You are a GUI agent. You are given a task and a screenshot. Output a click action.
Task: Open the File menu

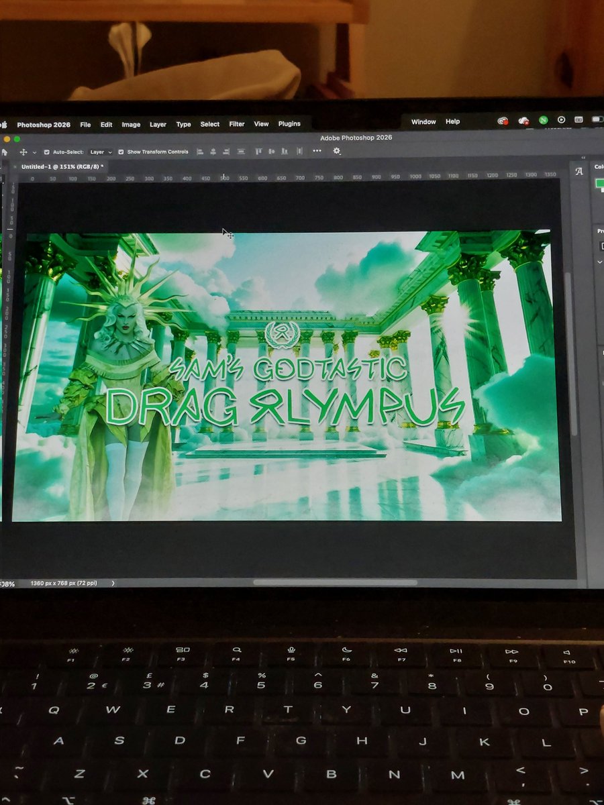tap(85, 125)
